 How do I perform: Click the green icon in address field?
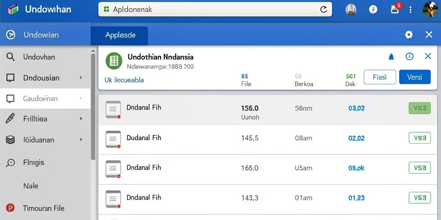[x=107, y=9]
